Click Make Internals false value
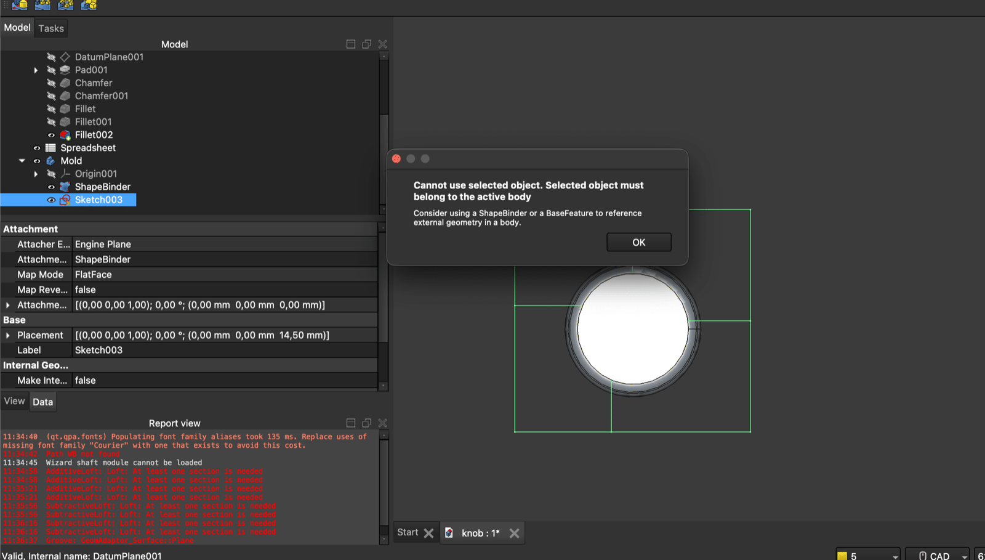Viewport: 985px width, 560px height. (225, 381)
